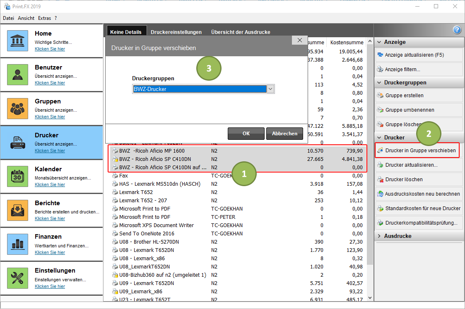The width and height of the screenshot is (465, 309).
Task: Click the Standardkosten für neue Drucker icon
Action: [x=380, y=208]
